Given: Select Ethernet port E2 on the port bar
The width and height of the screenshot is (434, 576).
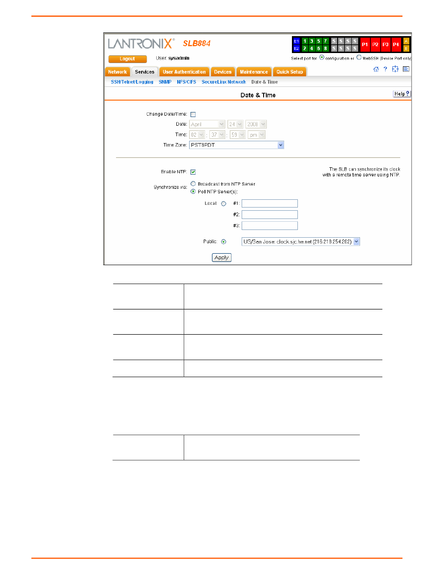Looking at the screenshot, I should [296, 48].
